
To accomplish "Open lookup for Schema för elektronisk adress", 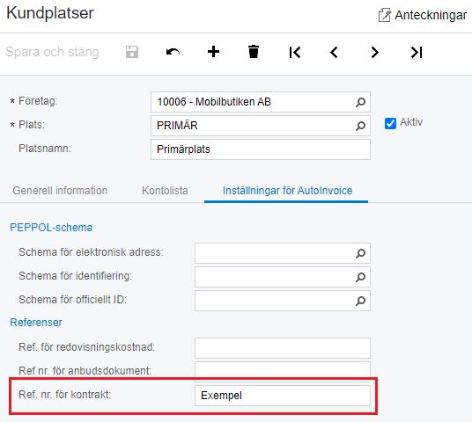I will [x=360, y=253].
